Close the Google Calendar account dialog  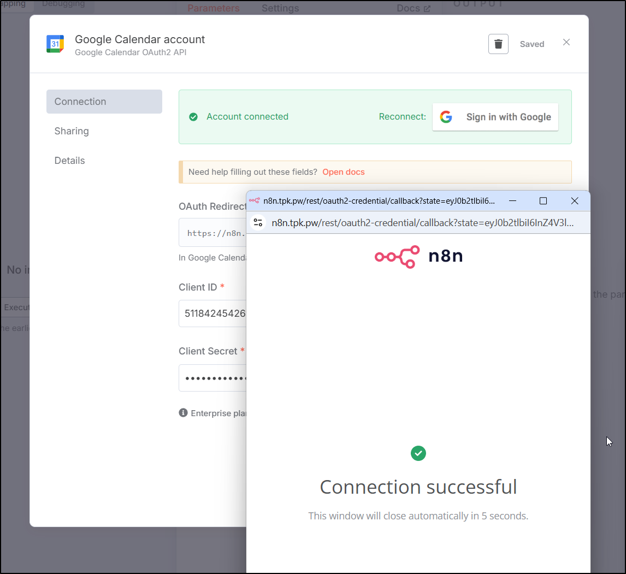pos(566,42)
